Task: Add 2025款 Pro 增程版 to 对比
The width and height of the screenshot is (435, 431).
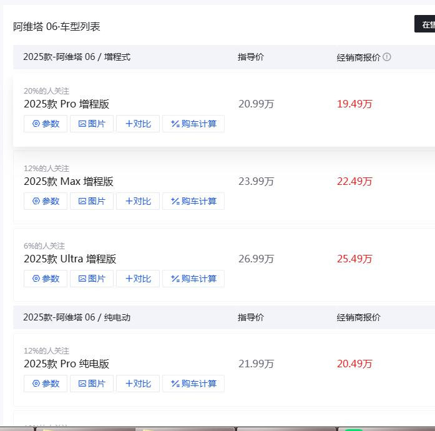Action: 138,124
